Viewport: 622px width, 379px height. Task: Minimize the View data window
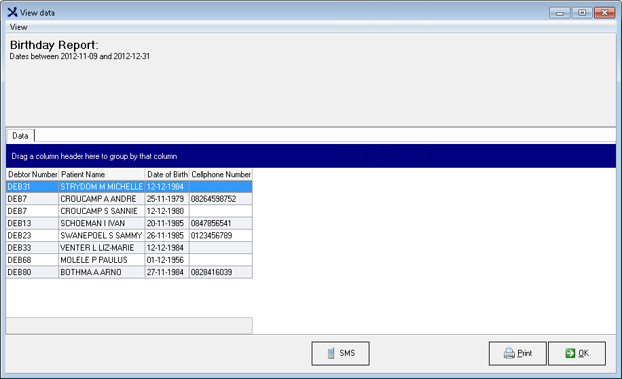click(560, 13)
